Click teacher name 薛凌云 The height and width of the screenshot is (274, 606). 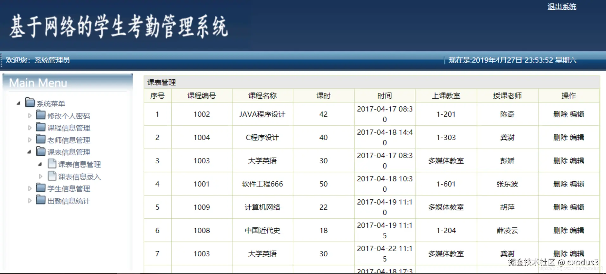tap(507, 230)
